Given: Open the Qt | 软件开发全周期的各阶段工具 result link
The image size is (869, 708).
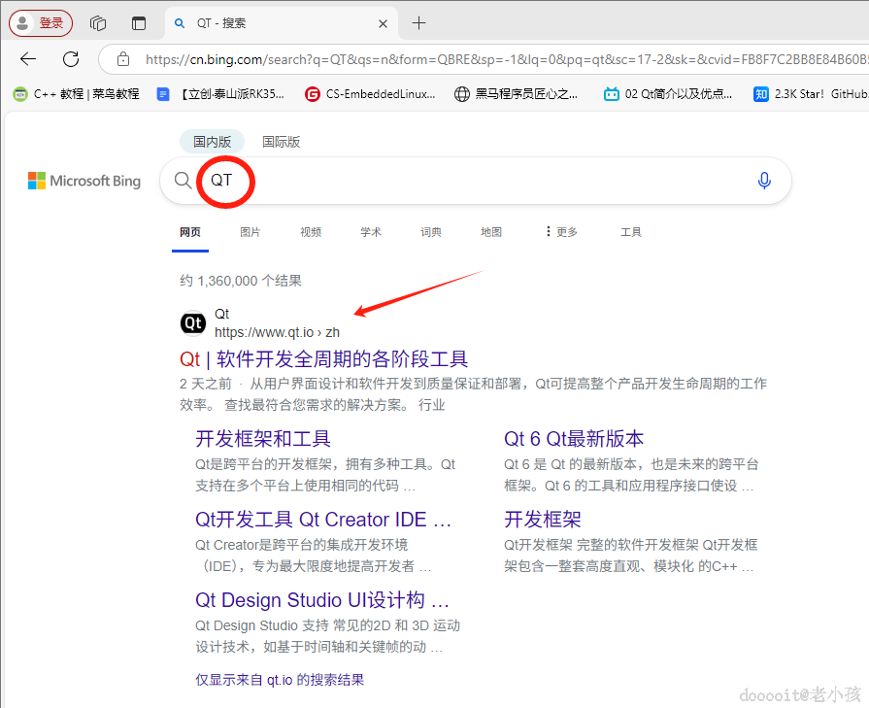Looking at the screenshot, I should coord(327,359).
